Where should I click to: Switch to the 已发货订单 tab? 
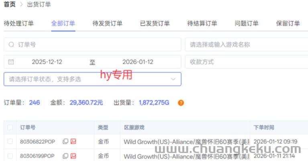click(x=155, y=23)
